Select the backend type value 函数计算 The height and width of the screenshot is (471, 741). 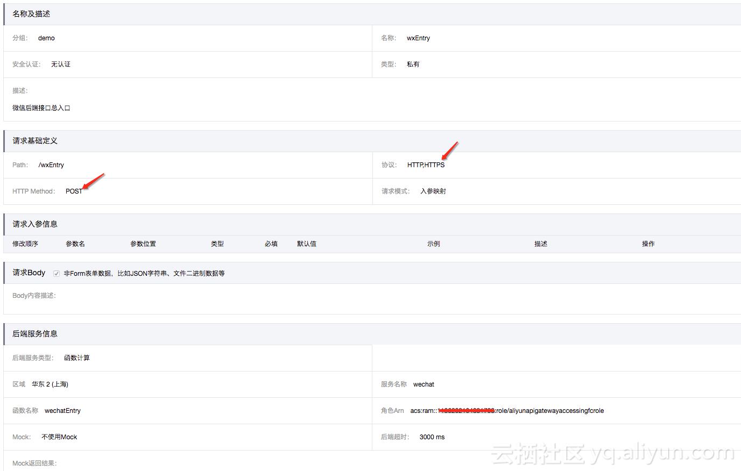click(77, 358)
